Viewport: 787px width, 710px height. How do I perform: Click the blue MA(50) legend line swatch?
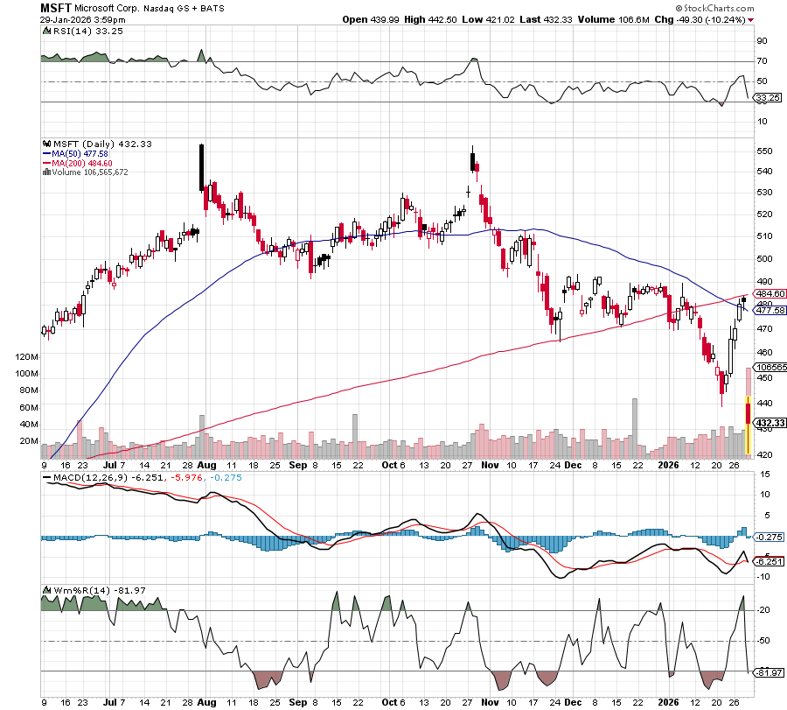46,153
